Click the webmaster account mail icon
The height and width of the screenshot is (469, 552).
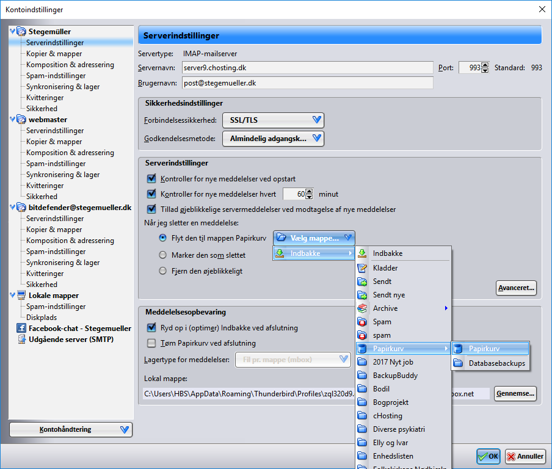(x=21, y=119)
